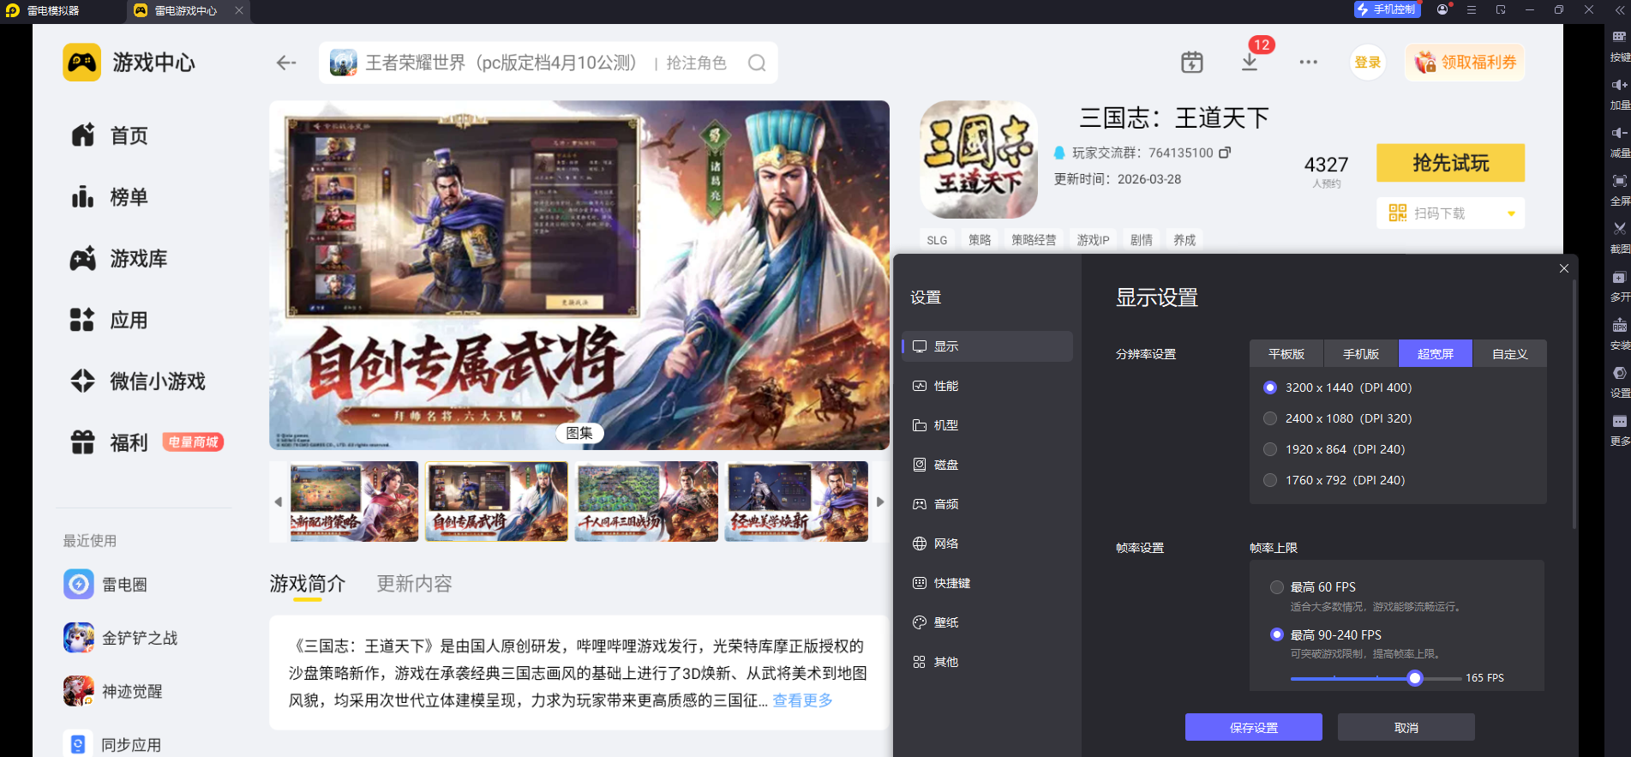Open 同步应用 from recently used
Screen dimensions: 1631x757
pyautogui.click(x=113, y=744)
